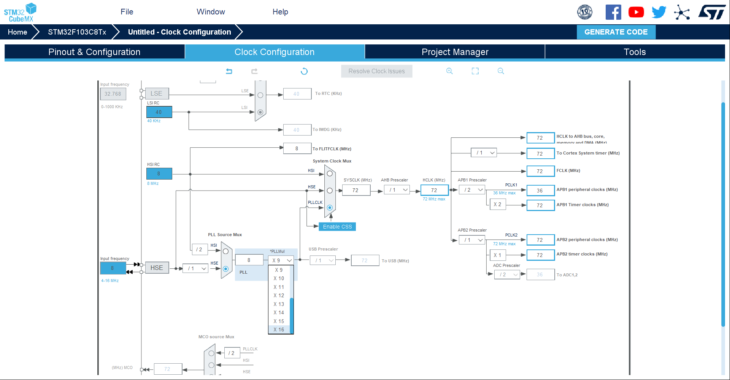Select HSI in MCO source Mux
730x380 pixels.
pyautogui.click(x=211, y=365)
